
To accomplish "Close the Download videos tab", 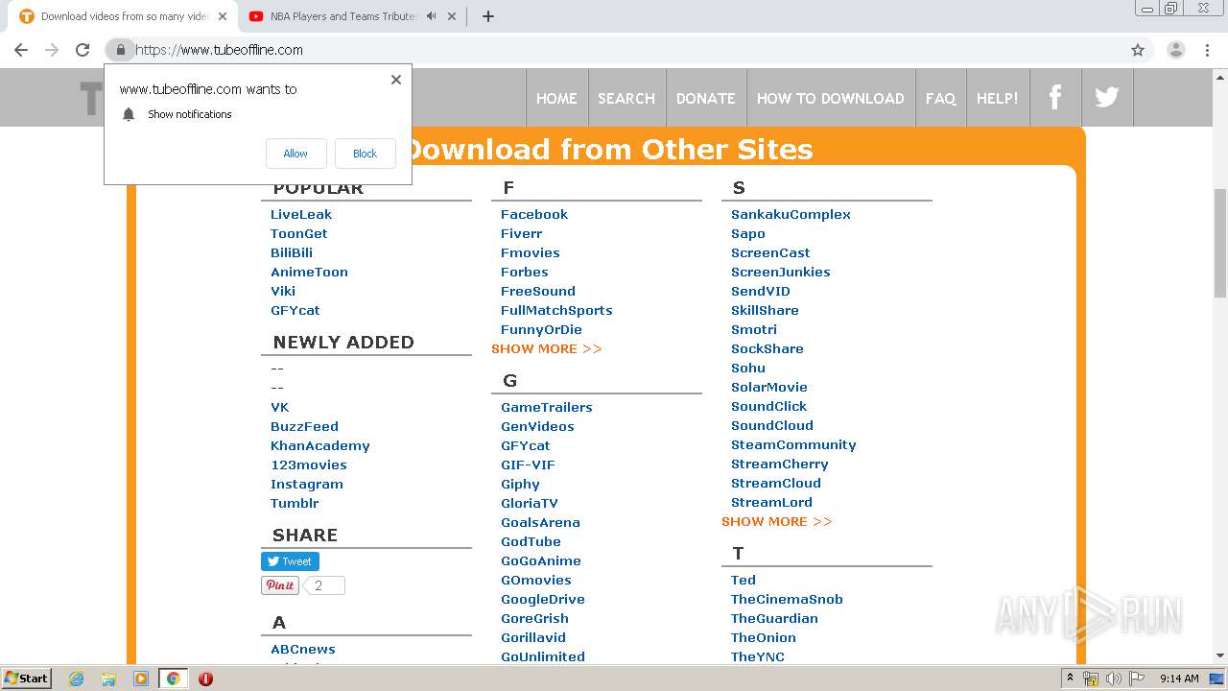I will pyautogui.click(x=223, y=16).
